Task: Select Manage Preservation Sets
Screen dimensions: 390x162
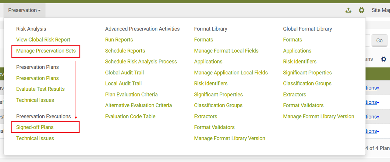Action: tap(46, 51)
